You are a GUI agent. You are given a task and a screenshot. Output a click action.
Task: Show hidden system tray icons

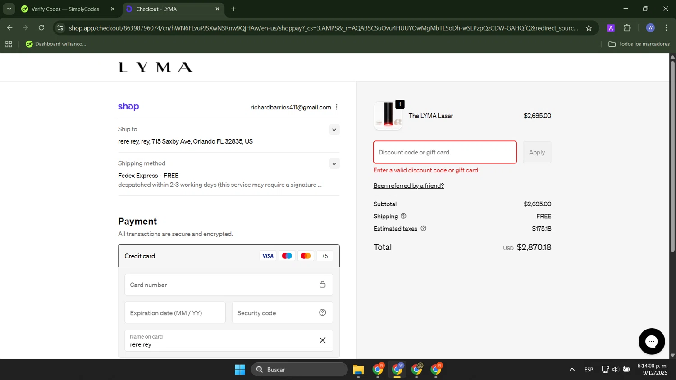click(572, 370)
